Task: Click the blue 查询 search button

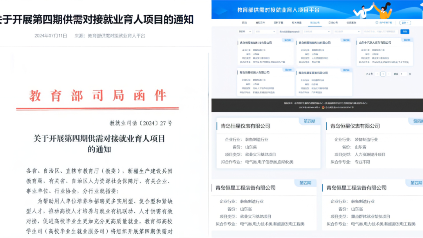Action: (405, 31)
